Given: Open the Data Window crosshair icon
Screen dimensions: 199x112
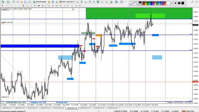Looking at the screenshot, I should [18, 2].
